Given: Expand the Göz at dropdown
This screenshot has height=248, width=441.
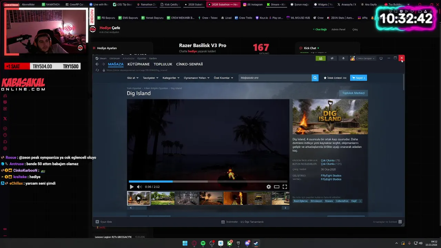Looking at the screenshot, I should click(x=133, y=78).
